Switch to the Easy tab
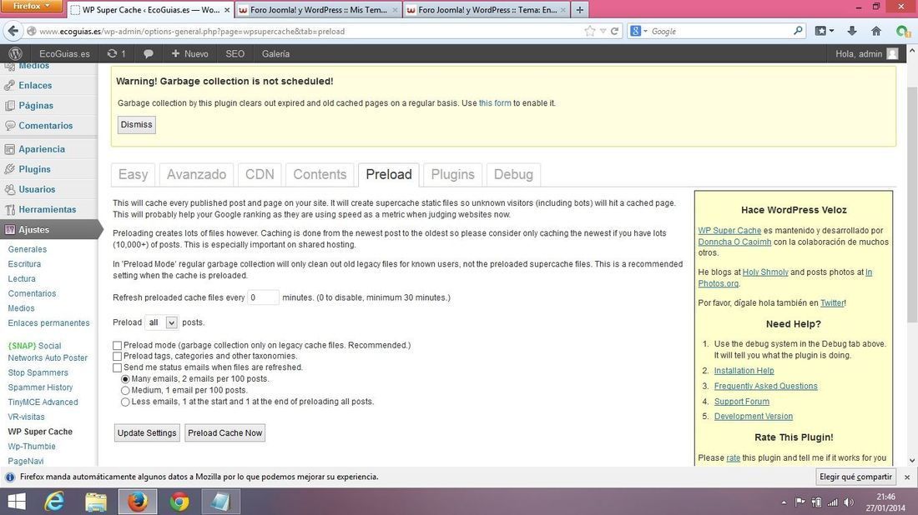 tap(133, 174)
